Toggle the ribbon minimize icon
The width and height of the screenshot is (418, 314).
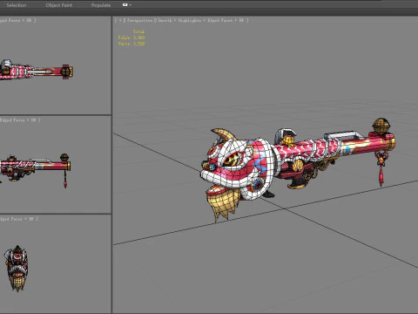(x=125, y=5)
